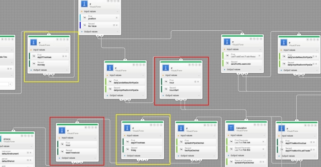The image size is (321, 167).
Task: Click the list icon on the No Value row
Action: click(x=114, y=25)
